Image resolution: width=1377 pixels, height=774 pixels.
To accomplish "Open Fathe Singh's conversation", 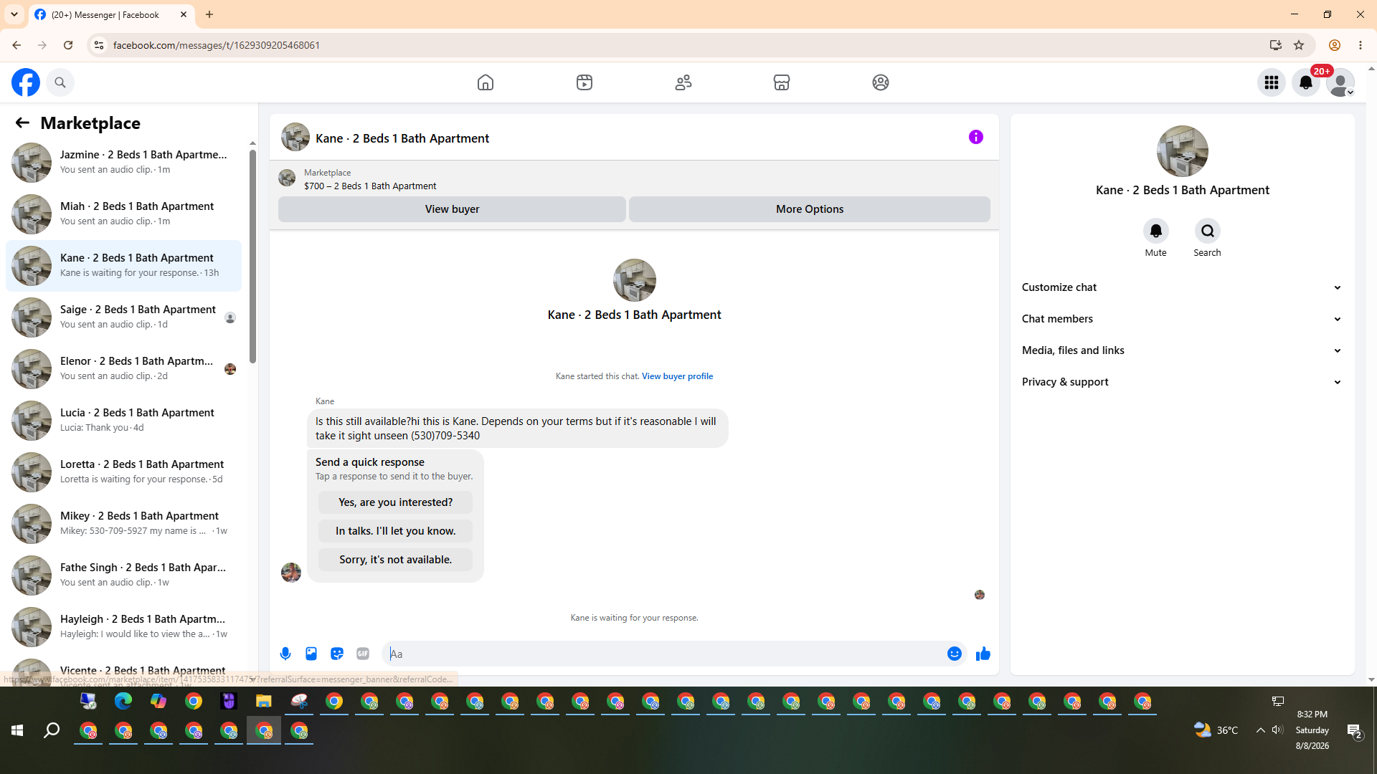I will (x=123, y=575).
